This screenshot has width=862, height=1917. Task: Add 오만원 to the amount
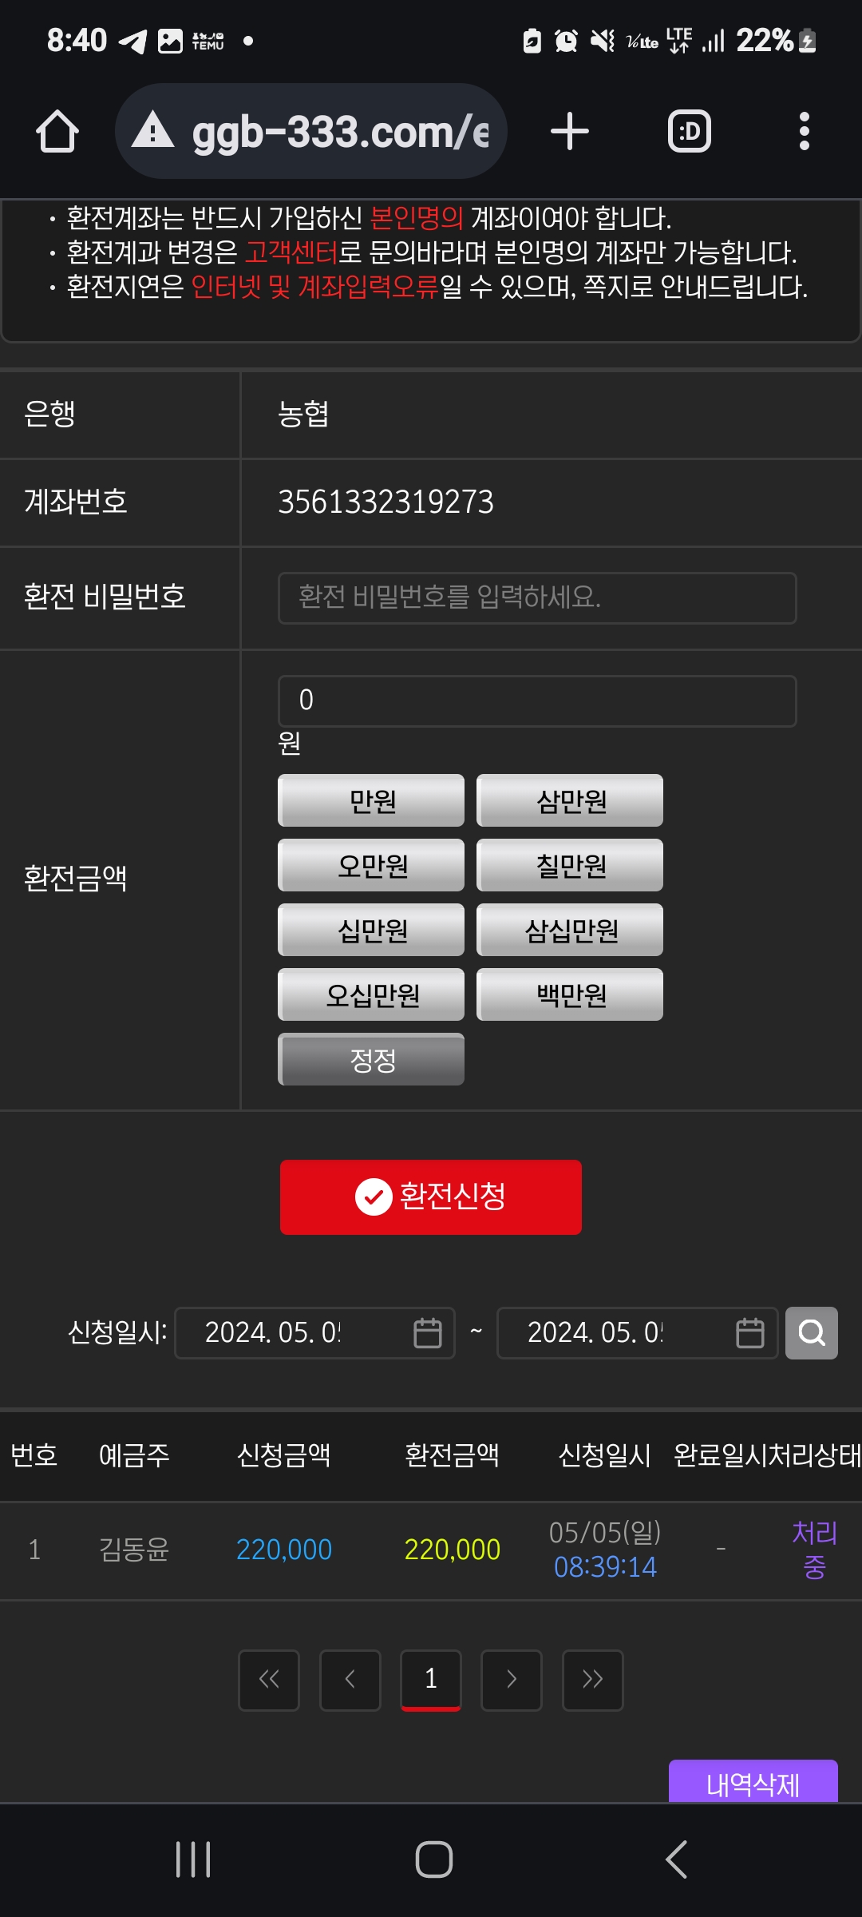371,865
